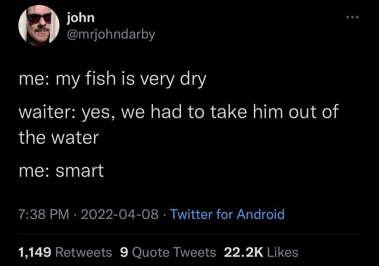Open the @mrjohndarby handle link
Viewport: 379px width, 266px height.
[110, 34]
